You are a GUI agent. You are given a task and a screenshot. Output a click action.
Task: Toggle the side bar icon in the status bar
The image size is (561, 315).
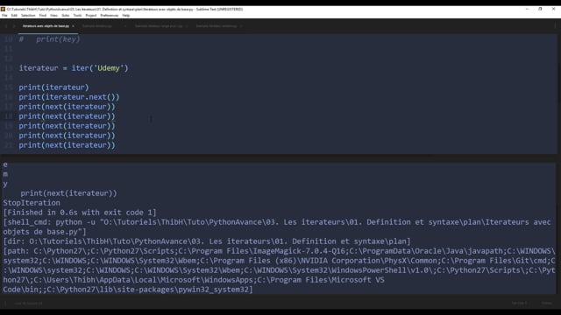tap(5, 304)
